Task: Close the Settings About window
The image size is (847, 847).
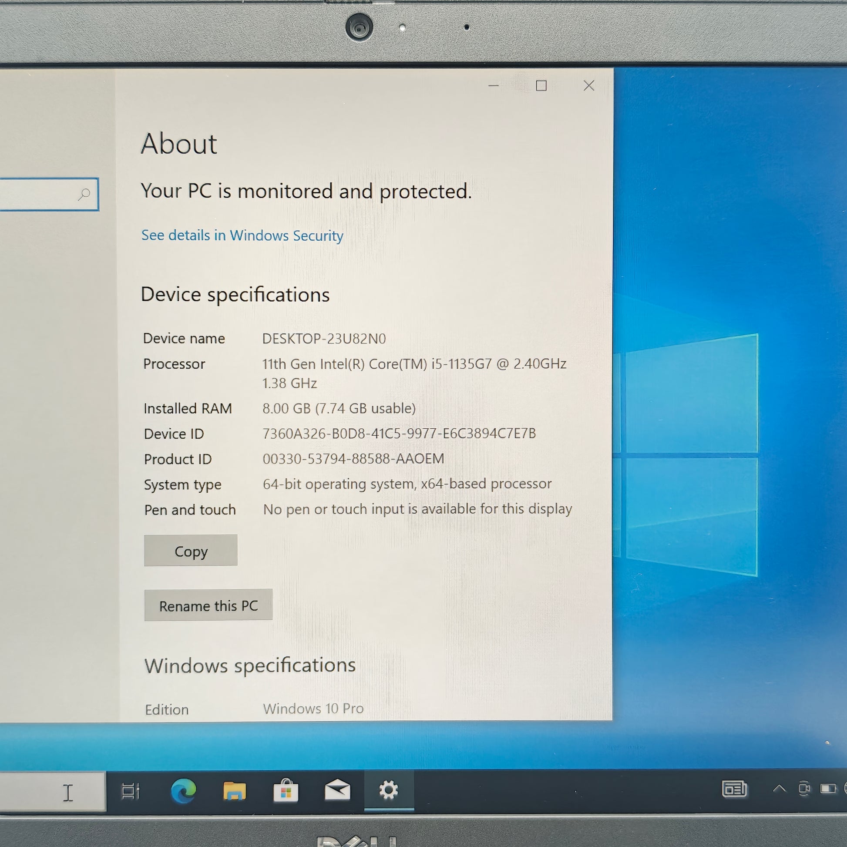Action: [589, 85]
